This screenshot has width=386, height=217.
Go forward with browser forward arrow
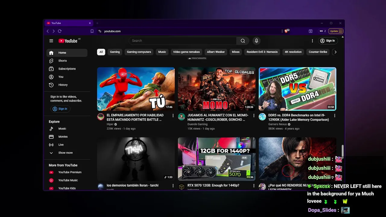coord(54,31)
